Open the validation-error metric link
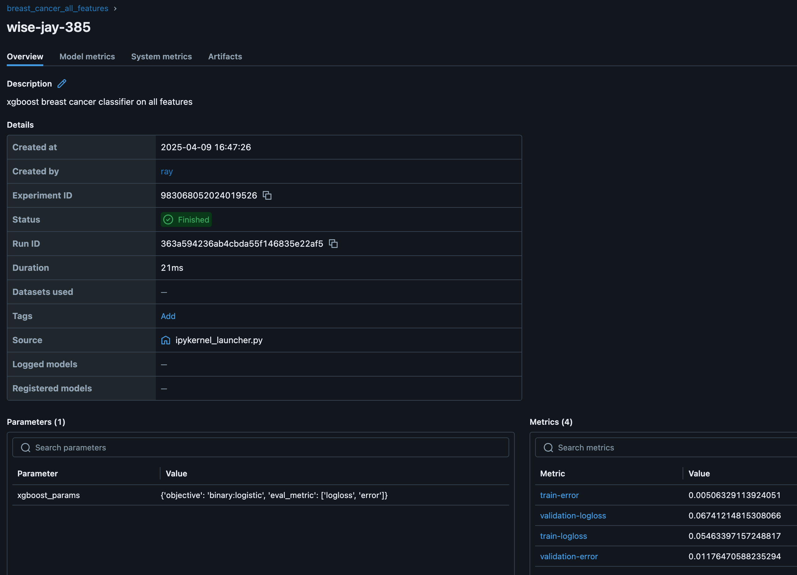797x575 pixels. (x=569, y=556)
